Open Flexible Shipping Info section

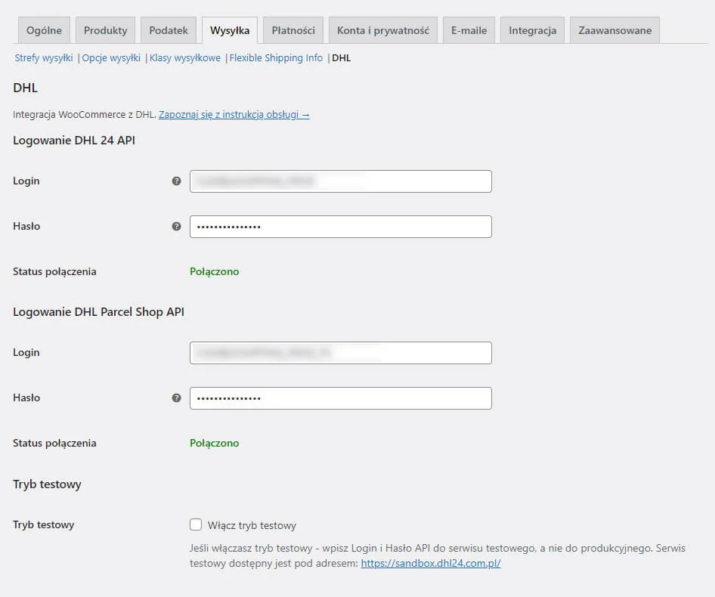(x=276, y=58)
